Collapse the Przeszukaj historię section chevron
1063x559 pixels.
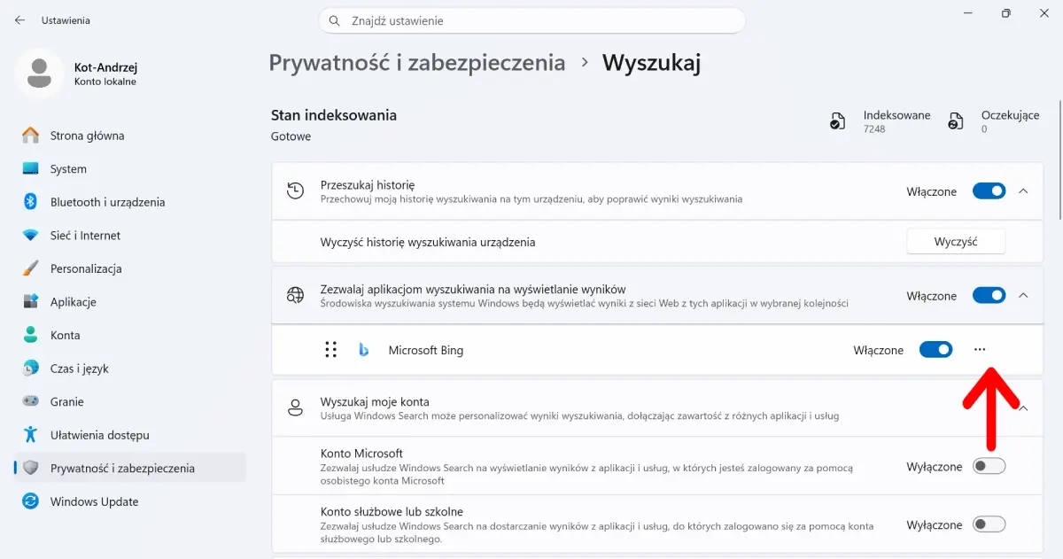pyautogui.click(x=1023, y=191)
